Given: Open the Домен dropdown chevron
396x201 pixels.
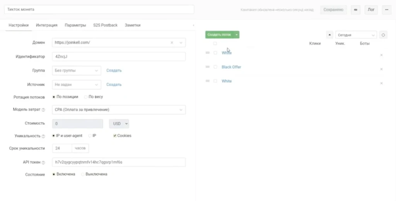Looking at the screenshot, I should (x=181, y=42).
